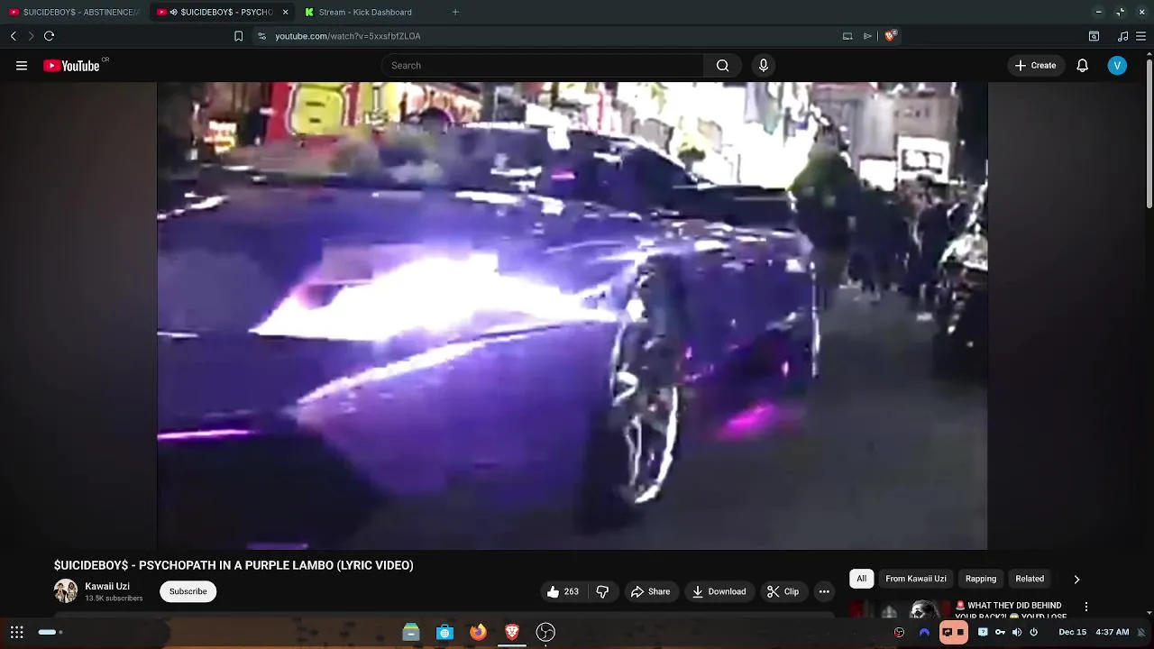
Task: Launch Firefox from the dock
Action: pyautogui.click(x=478, y=632)
